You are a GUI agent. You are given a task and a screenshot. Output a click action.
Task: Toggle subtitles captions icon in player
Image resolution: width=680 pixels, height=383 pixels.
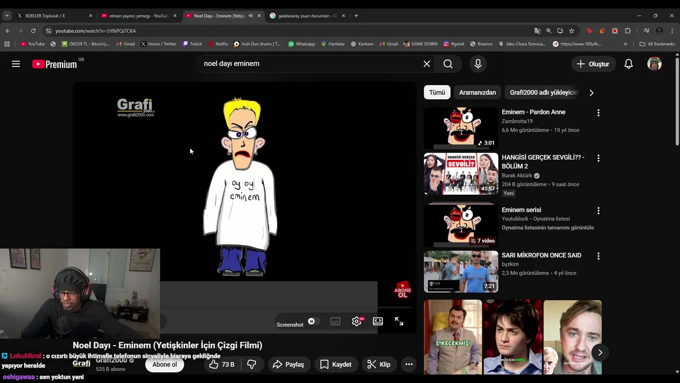(x=335, y=321)
